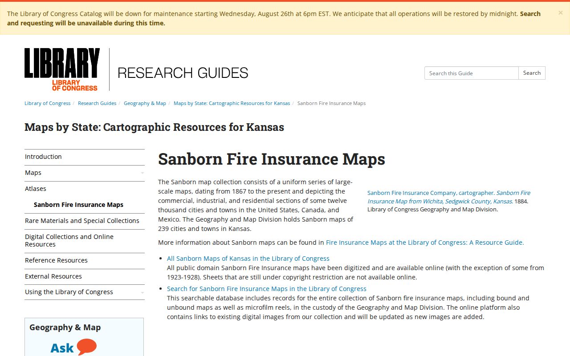Open External Resources sidebar page

pos(85,276)
